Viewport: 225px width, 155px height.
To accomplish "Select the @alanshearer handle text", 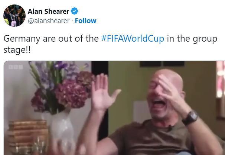I will click(x=49, y=21).
